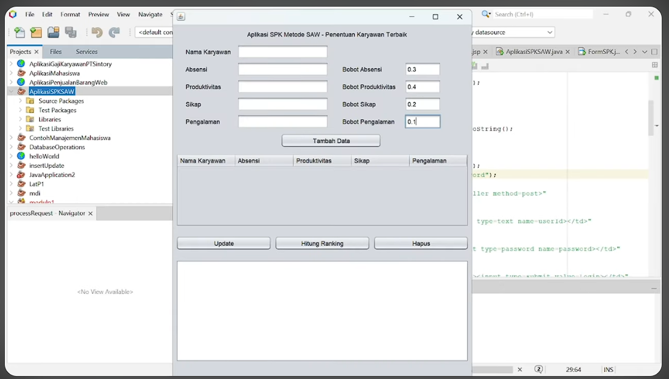Expand the AplikasiMahasiswa project node
This screenshot has width=669, height=379.
click(x=11, y=73)
